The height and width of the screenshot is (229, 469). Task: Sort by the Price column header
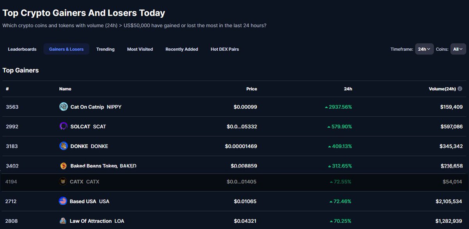[x=252, y=89]
